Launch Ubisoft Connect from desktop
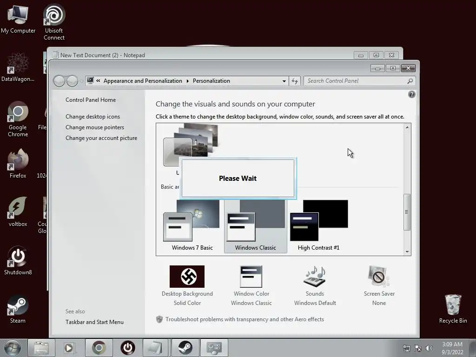 click(x=54, y=22)
